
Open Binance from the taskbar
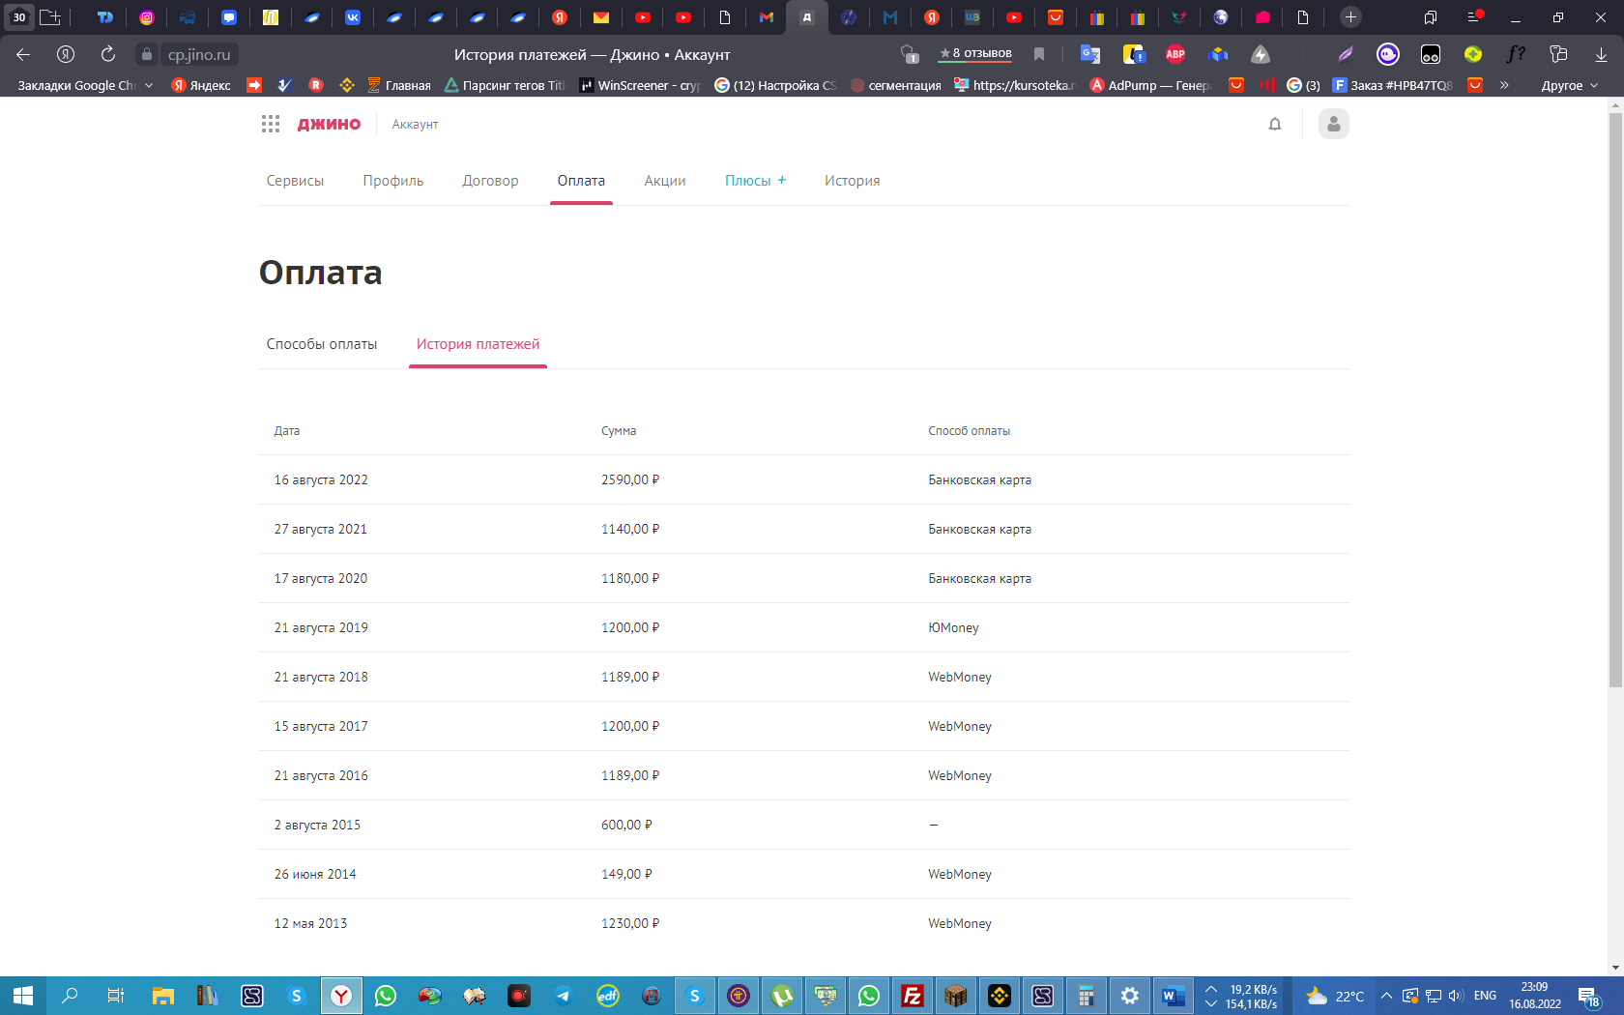[x=1000, y=996]
